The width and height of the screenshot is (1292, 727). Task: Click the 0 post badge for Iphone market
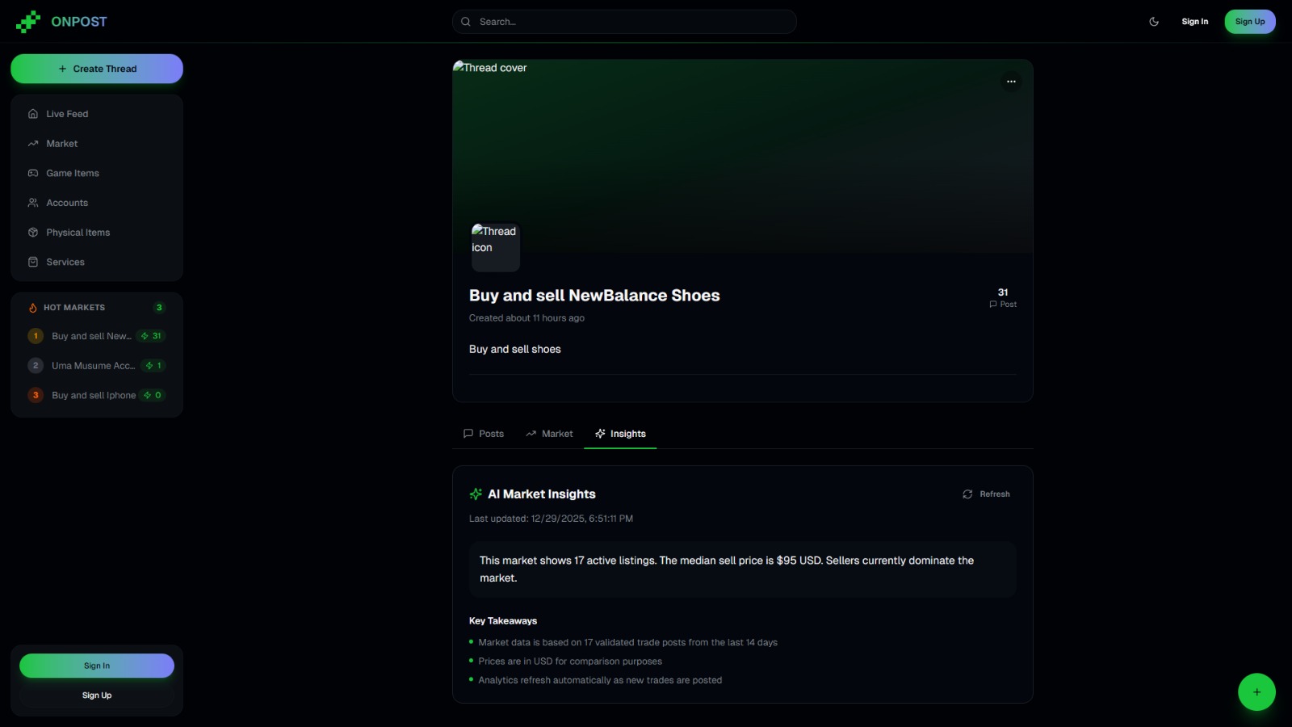click(153, 395)
